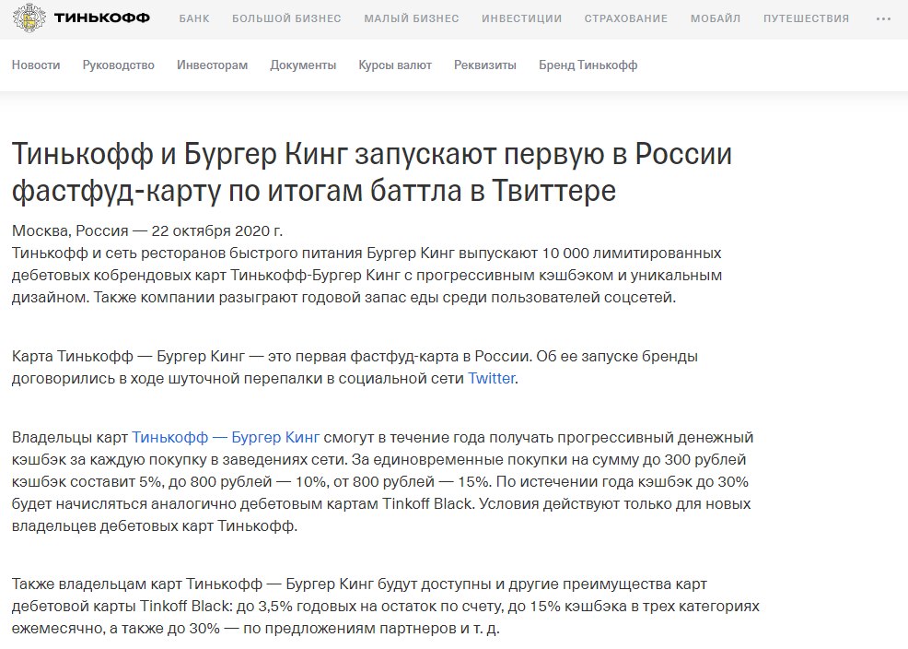
Task: Click the text 'это первая фастфуд-карта в России'
Action: coord(399,357)
